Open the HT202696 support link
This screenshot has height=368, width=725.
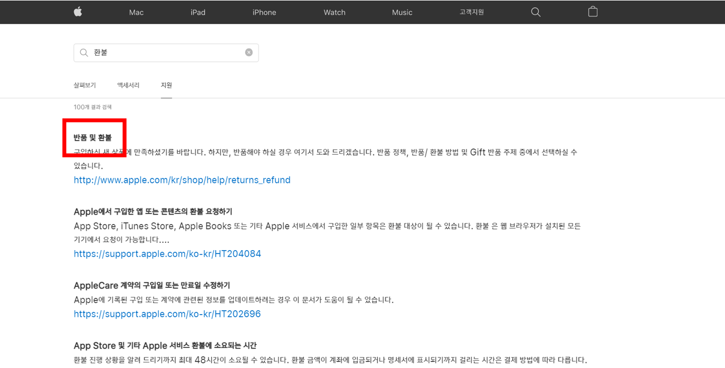pos(167,314)
